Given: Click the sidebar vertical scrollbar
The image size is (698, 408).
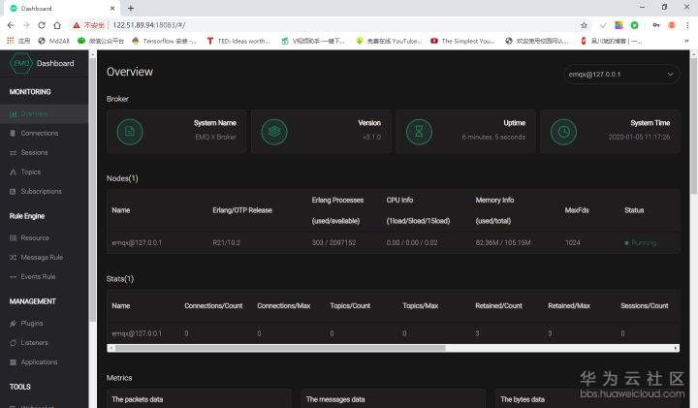Looking at the screenshot, I should (x=93, y=190).
